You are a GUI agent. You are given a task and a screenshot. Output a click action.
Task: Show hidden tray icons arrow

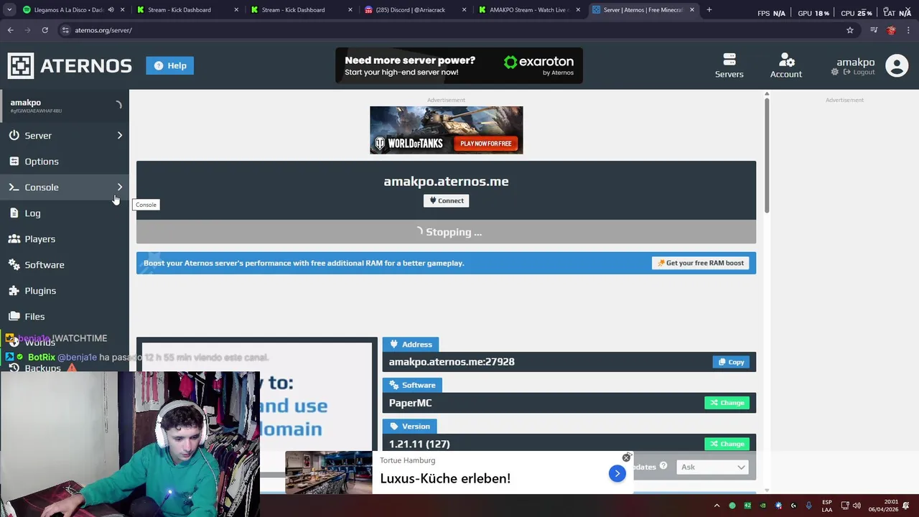coord(717,506)
